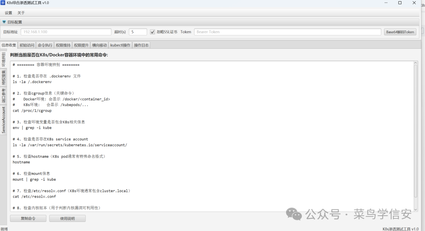Click the K8s app icon in title bar
Screen dimensions: 425x231
[x=3, y=3]
